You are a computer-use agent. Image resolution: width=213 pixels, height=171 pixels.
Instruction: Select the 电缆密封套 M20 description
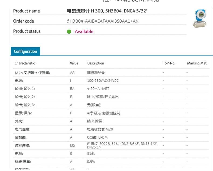pos(100,129)
